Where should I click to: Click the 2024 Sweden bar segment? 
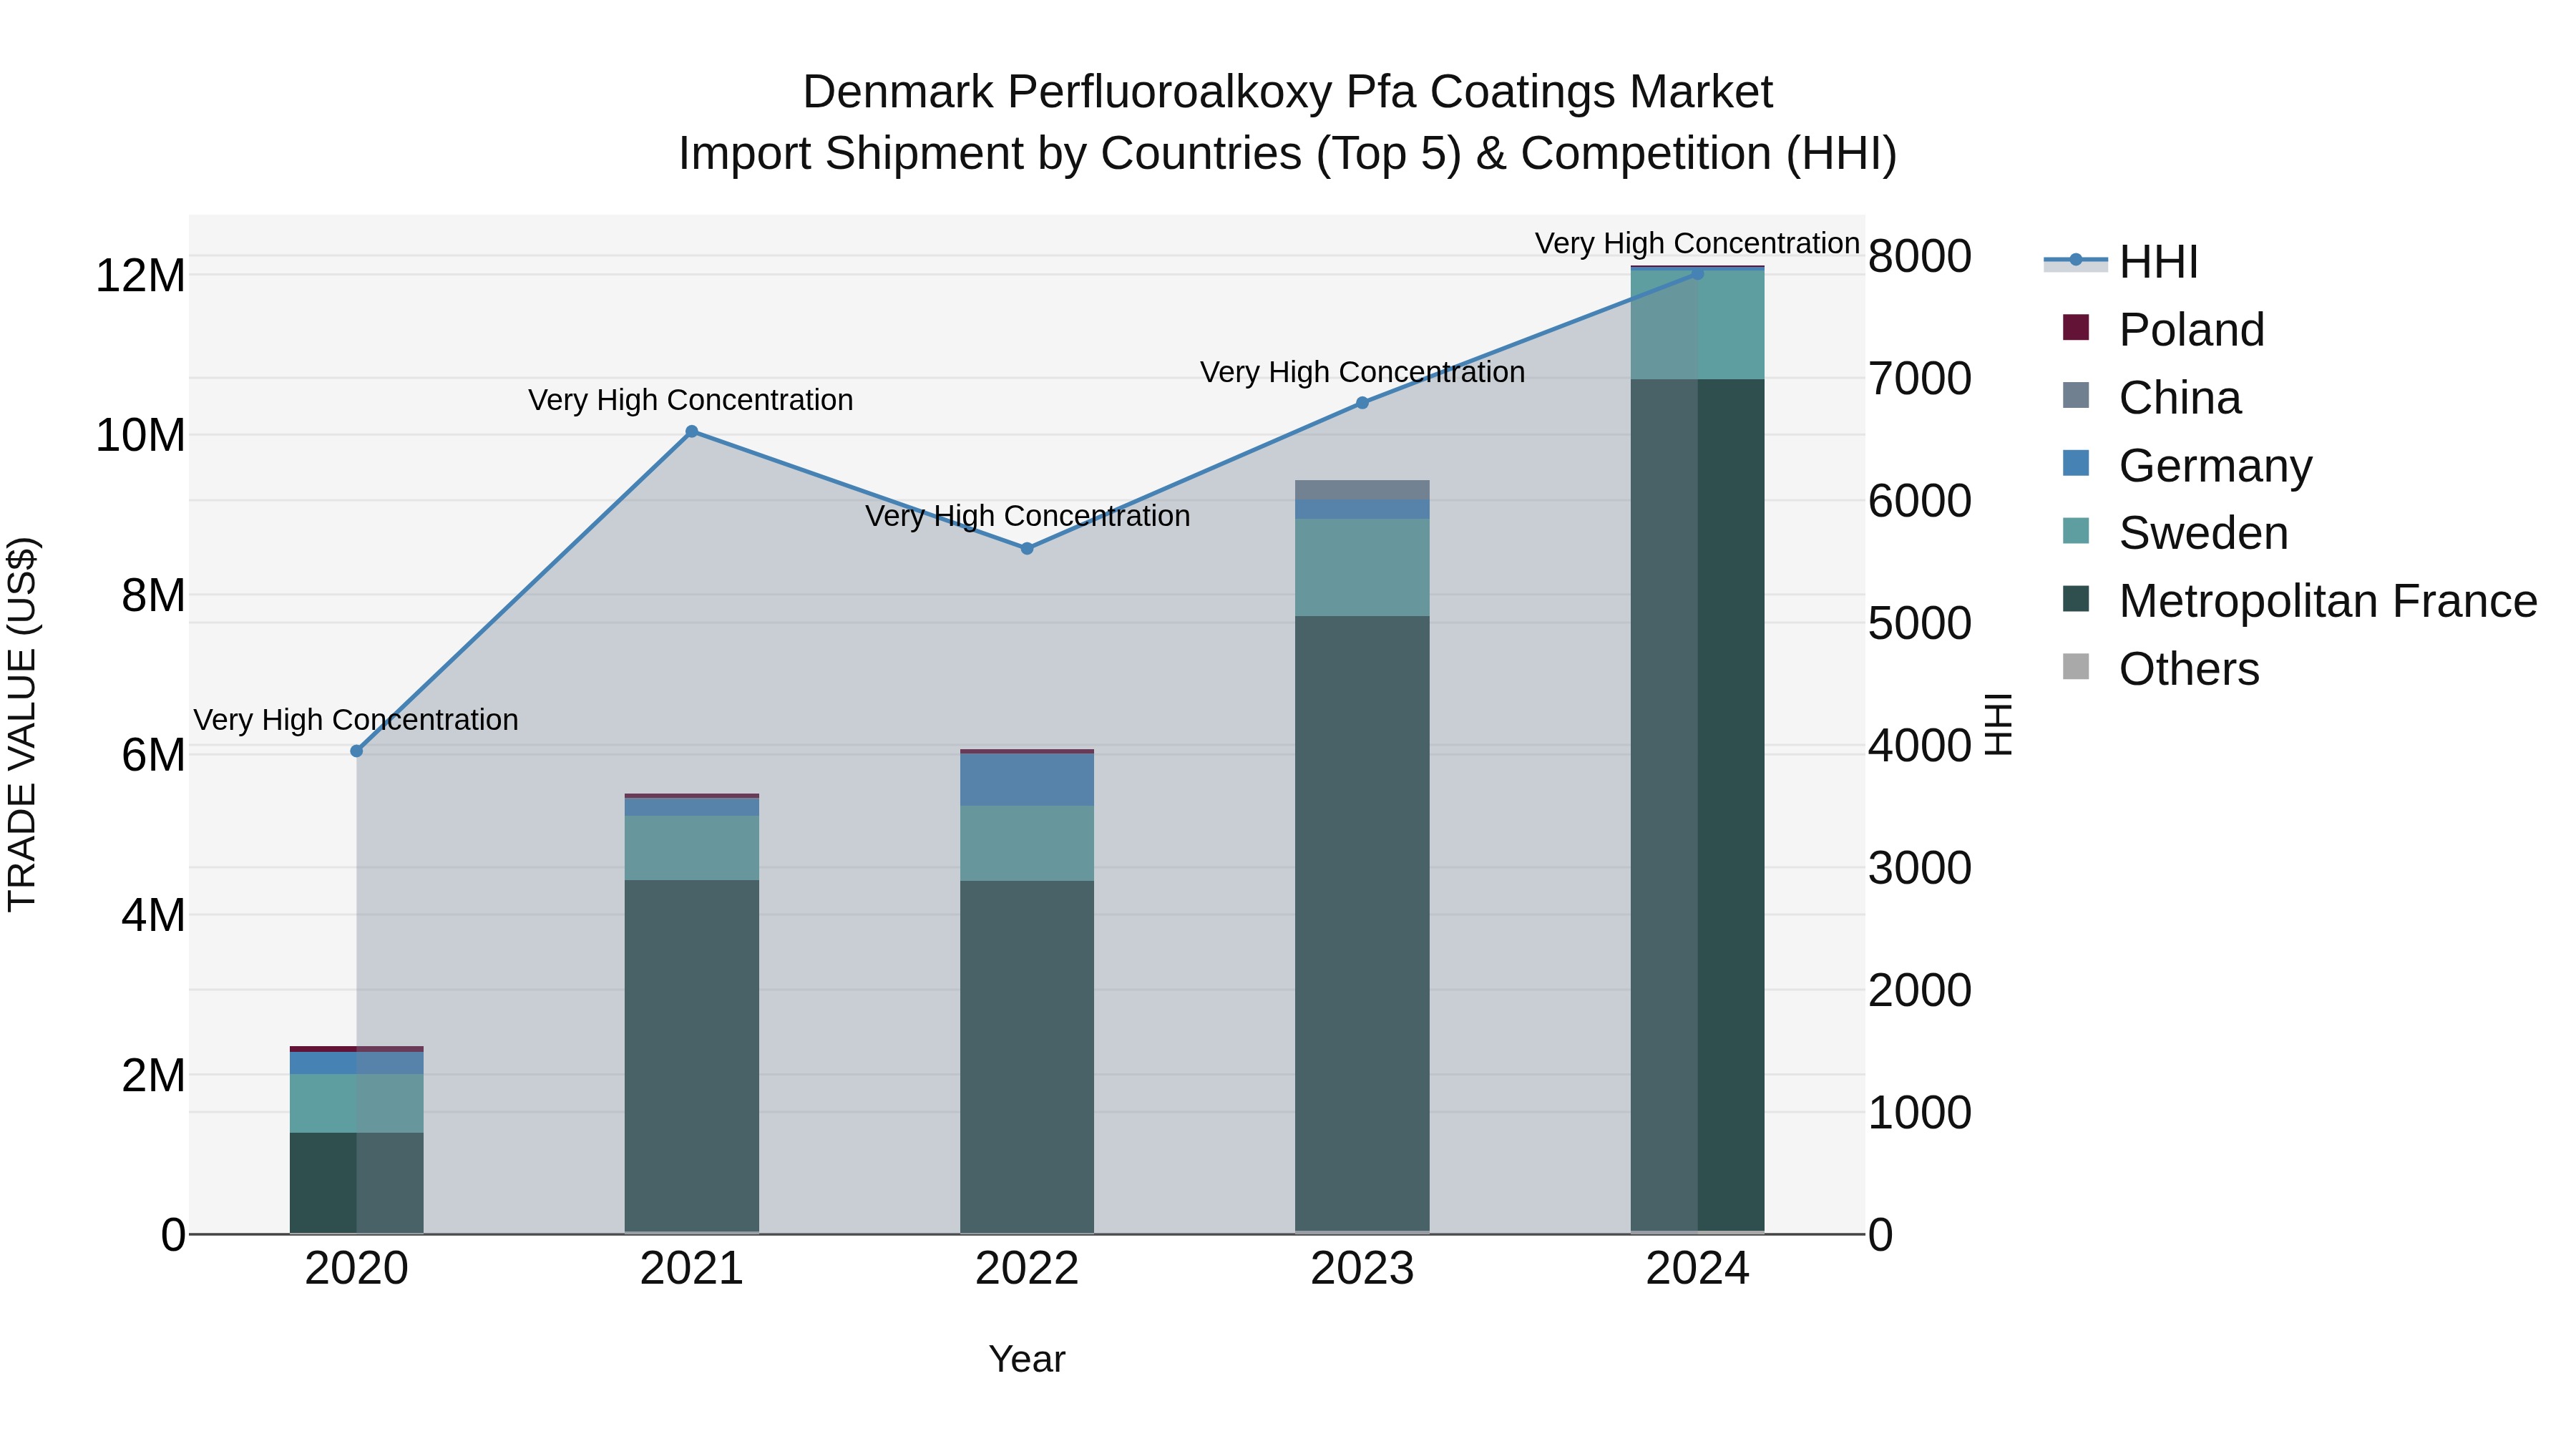click(x=1697, y=325)
